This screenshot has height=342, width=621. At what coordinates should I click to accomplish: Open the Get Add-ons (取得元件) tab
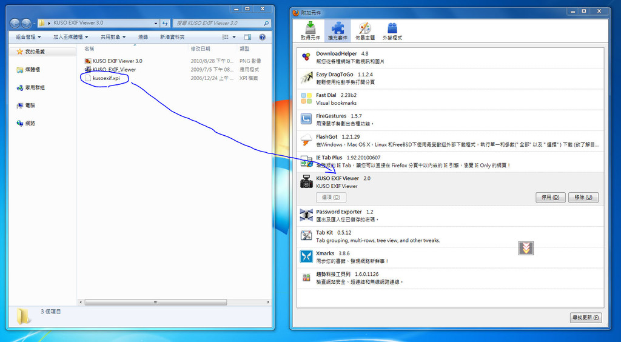(x=310, y=31)
